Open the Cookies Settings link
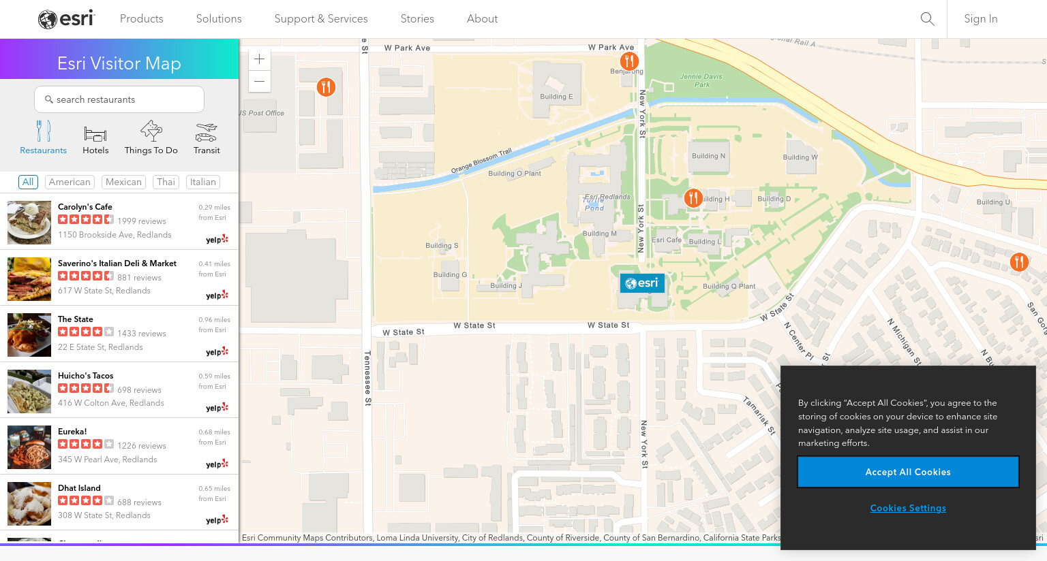This screenshot has width=1047, height=561. (x=908, y=508)
